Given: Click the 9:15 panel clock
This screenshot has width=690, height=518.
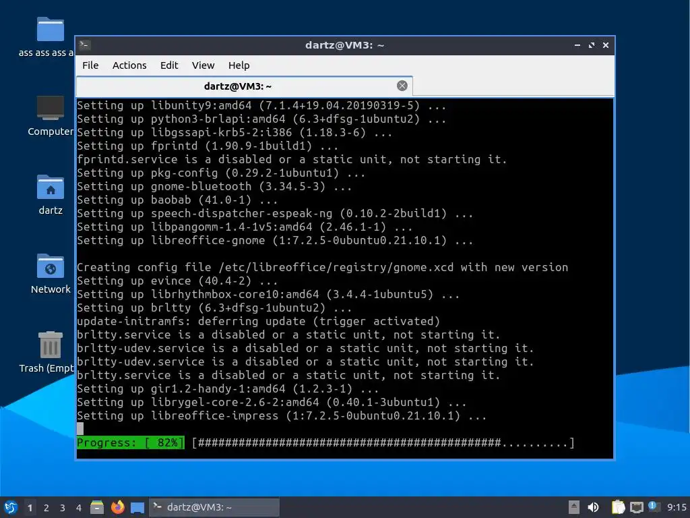Looking at the screenshot, I should [x=677, y=507].
